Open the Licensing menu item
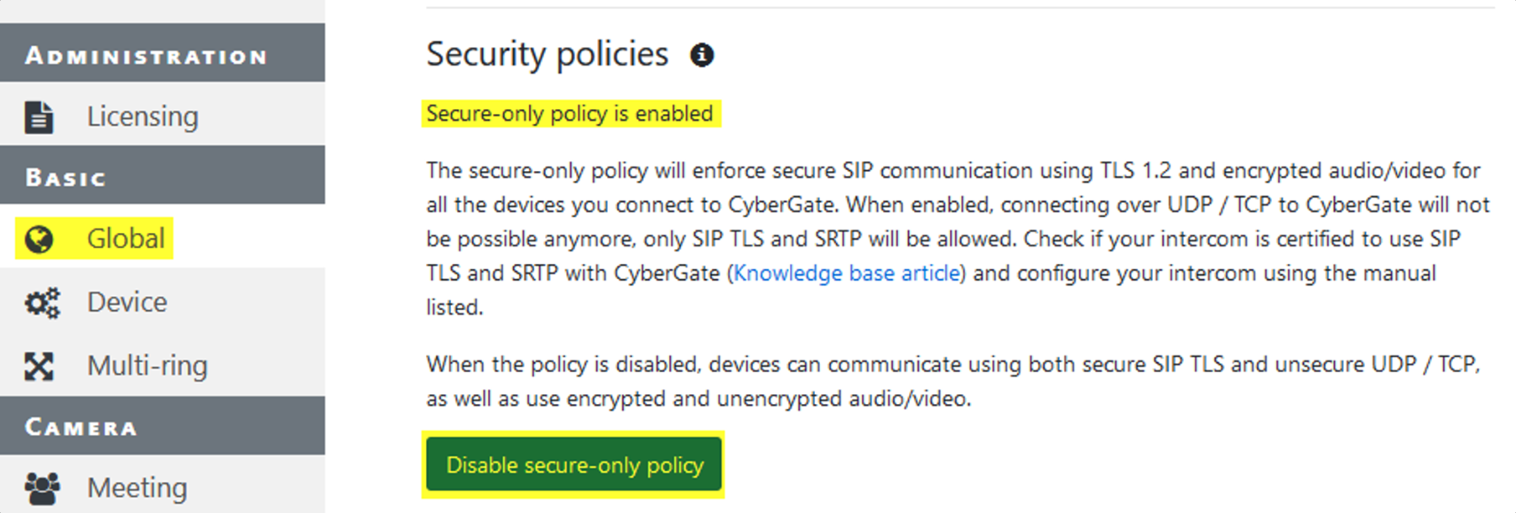Screen dimensions: 1516x513 point(142,117)
